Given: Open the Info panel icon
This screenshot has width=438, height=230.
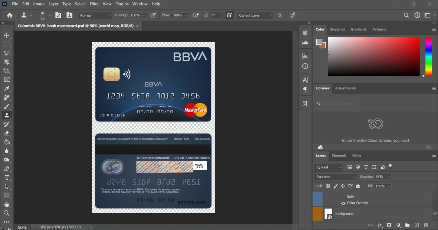Looking at the screenshot, I should [x=305, y=66].
